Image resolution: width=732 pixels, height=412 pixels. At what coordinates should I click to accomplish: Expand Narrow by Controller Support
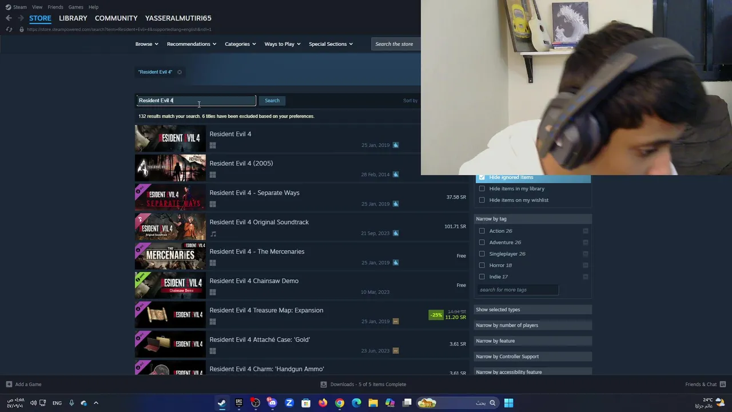coord(533,356)
